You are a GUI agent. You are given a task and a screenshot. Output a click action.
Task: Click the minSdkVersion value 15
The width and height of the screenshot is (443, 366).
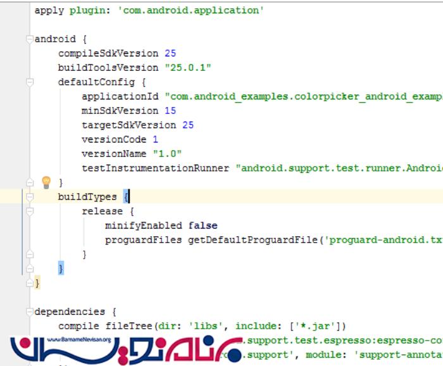170,111
